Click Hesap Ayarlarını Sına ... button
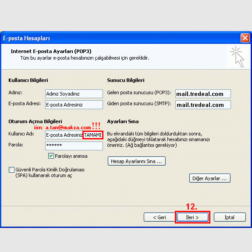The width and height of the screenshot is (252, 252). 137,161
